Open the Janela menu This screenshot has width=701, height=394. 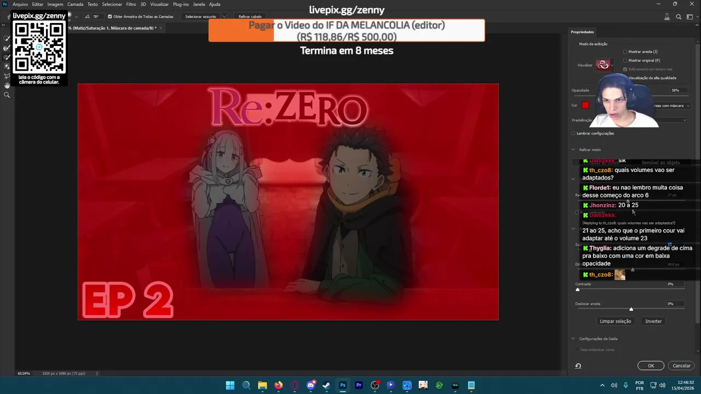pos(199,4)
